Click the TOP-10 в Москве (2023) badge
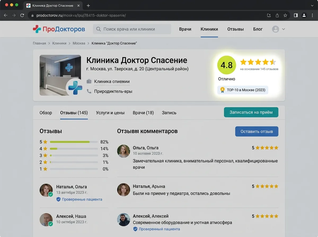318x237 pixels. 243,90
